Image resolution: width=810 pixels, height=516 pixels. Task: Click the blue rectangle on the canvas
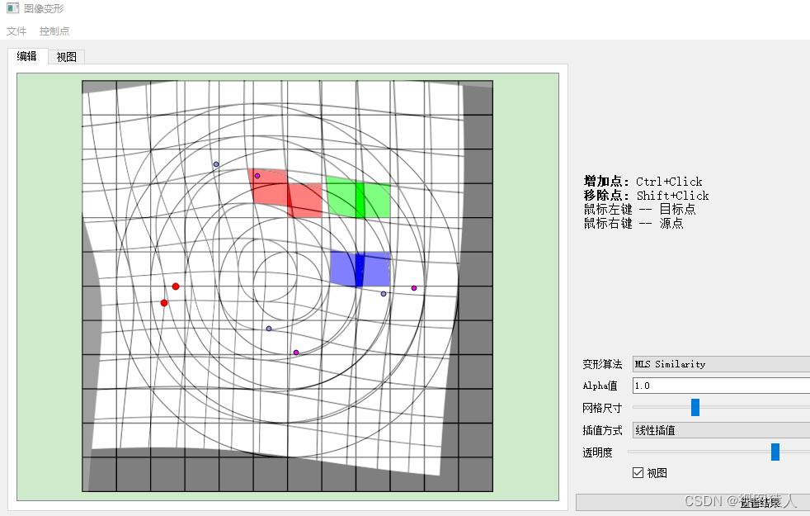(360, 269)
